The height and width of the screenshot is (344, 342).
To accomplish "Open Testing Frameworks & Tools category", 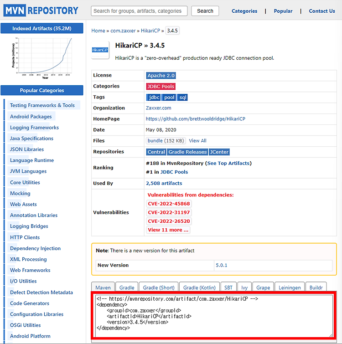I will coord(42,105).
